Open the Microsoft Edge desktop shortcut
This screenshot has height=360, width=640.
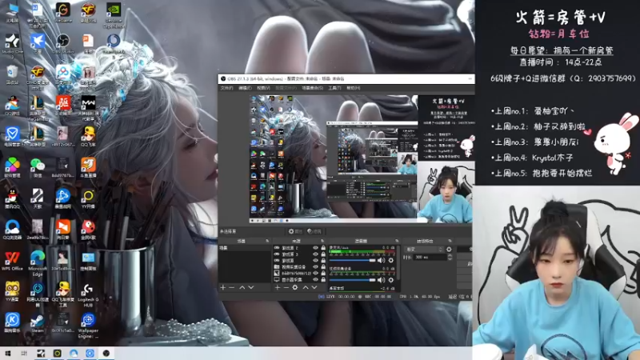click(38, 264)
